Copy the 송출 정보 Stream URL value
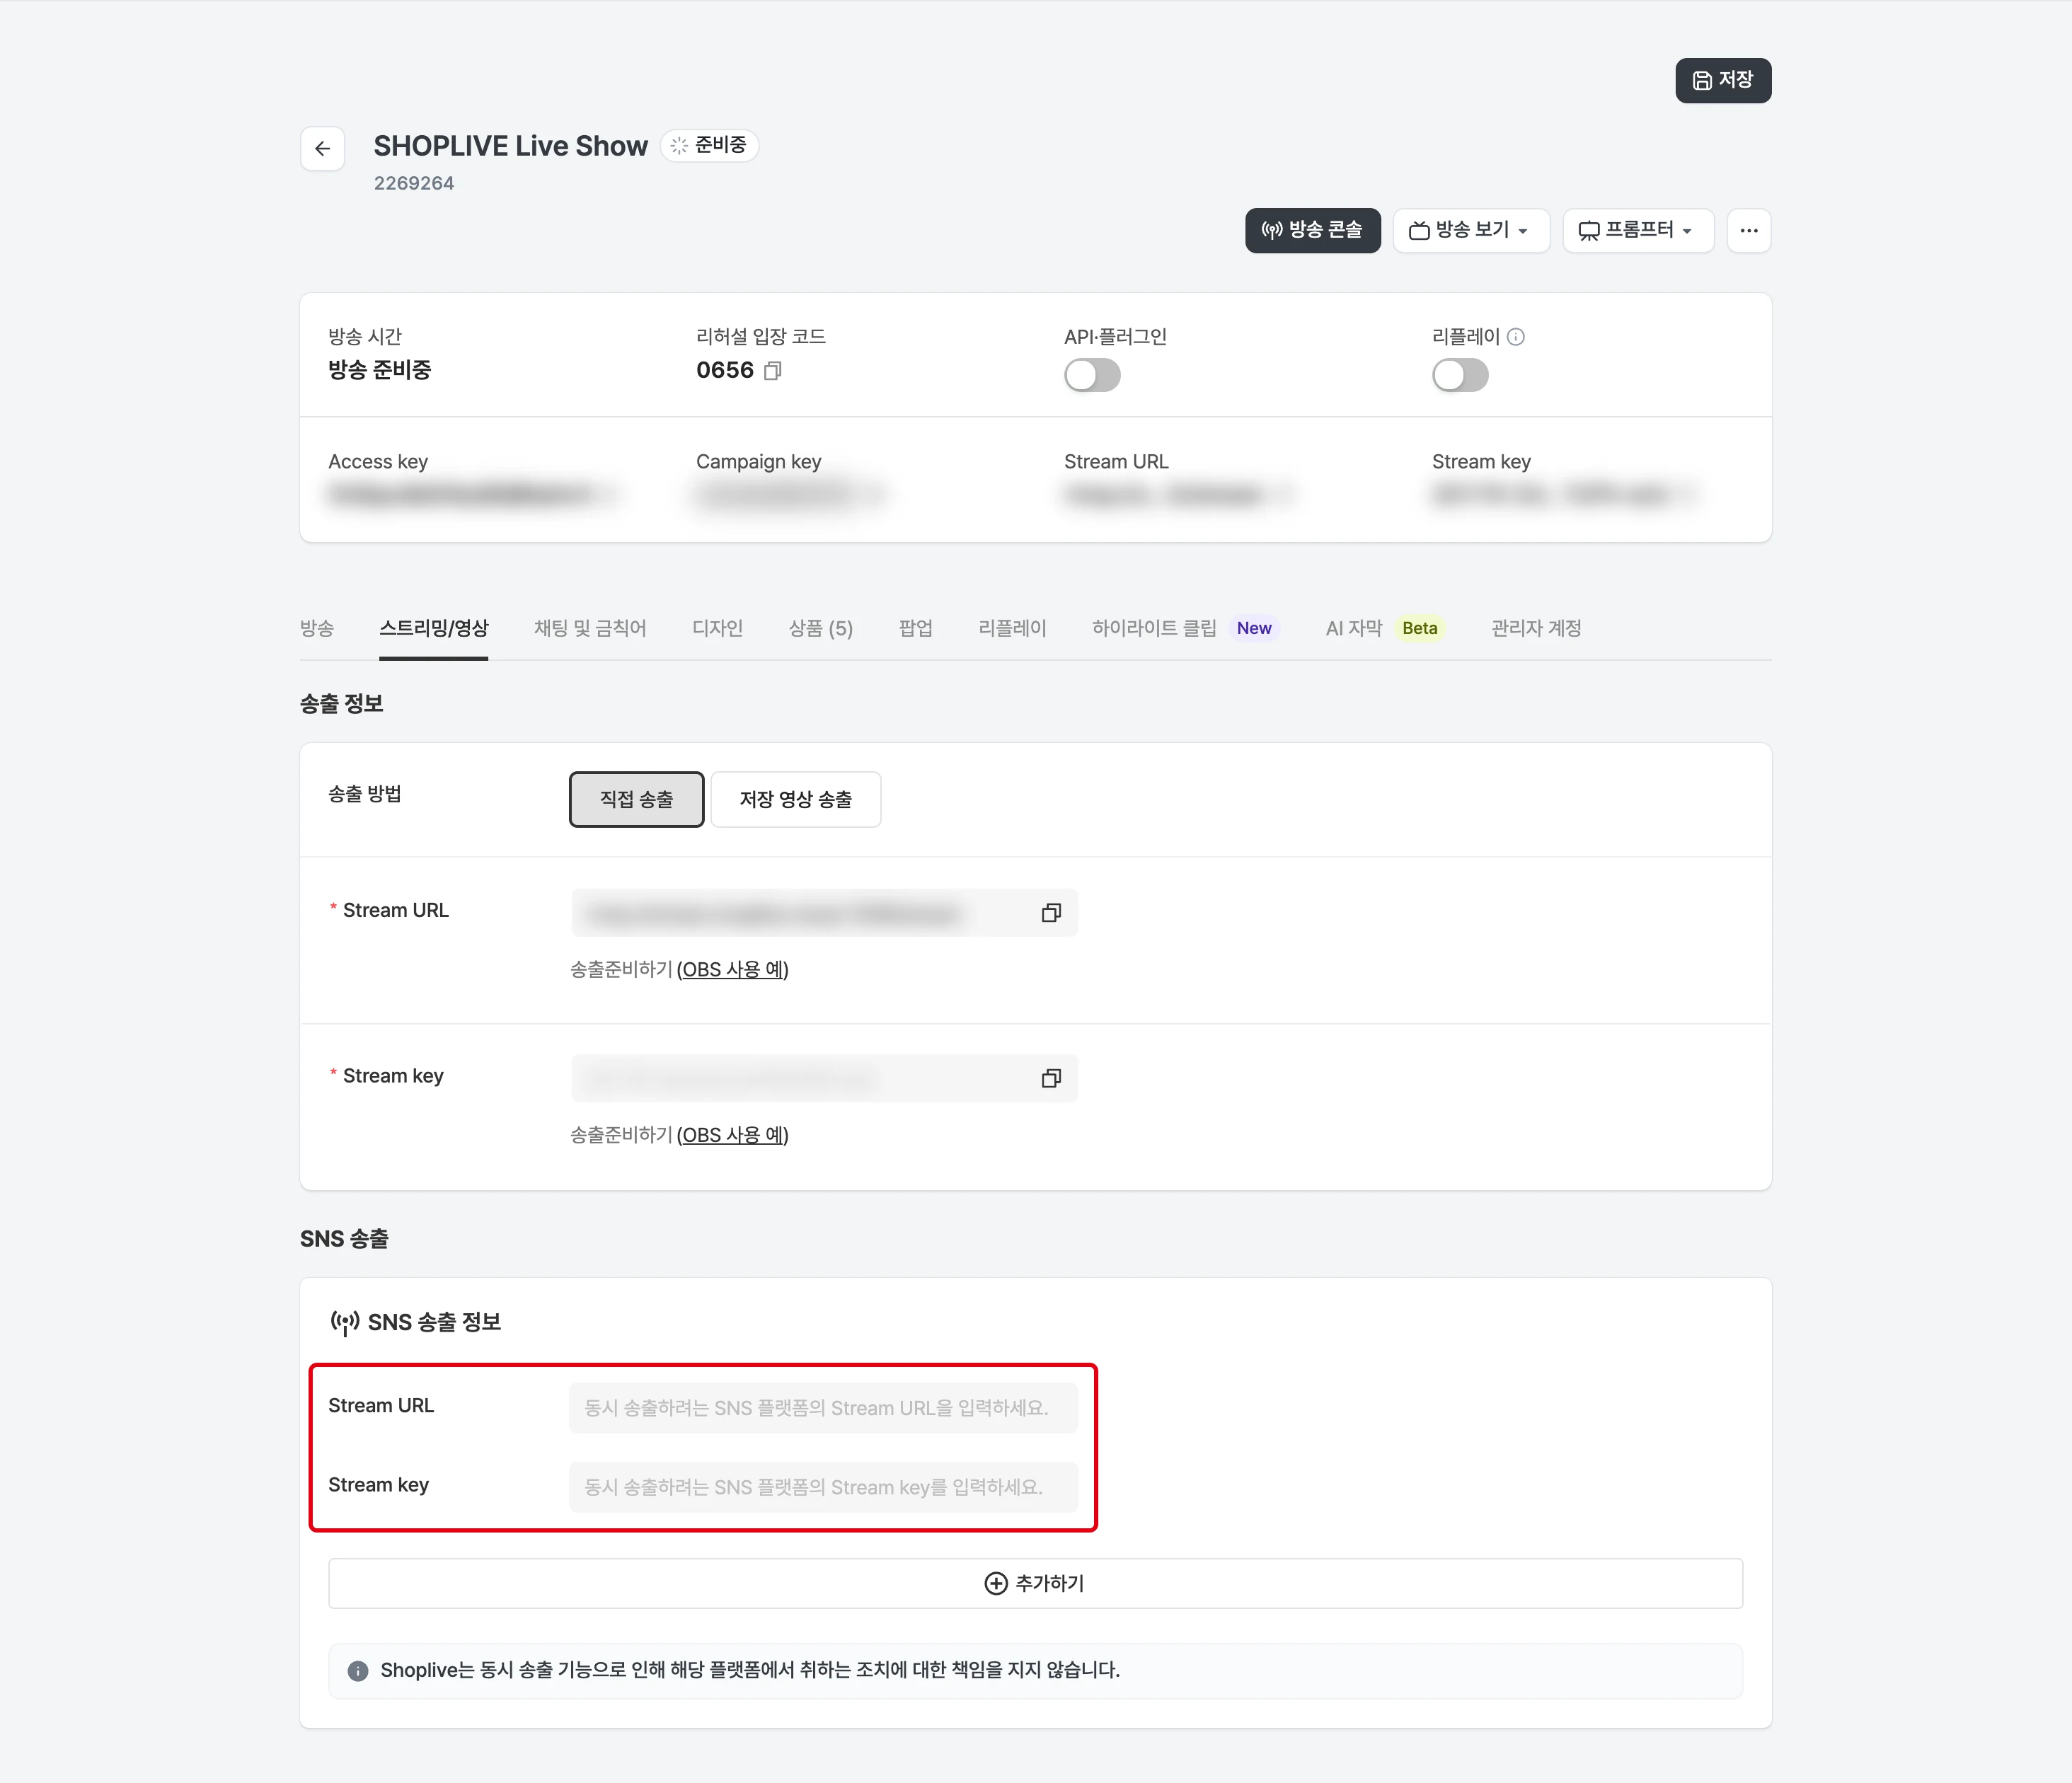 (1050, 913)
